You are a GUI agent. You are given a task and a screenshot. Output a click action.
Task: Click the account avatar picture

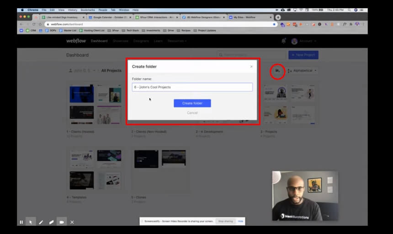click(x=294, y=41)
